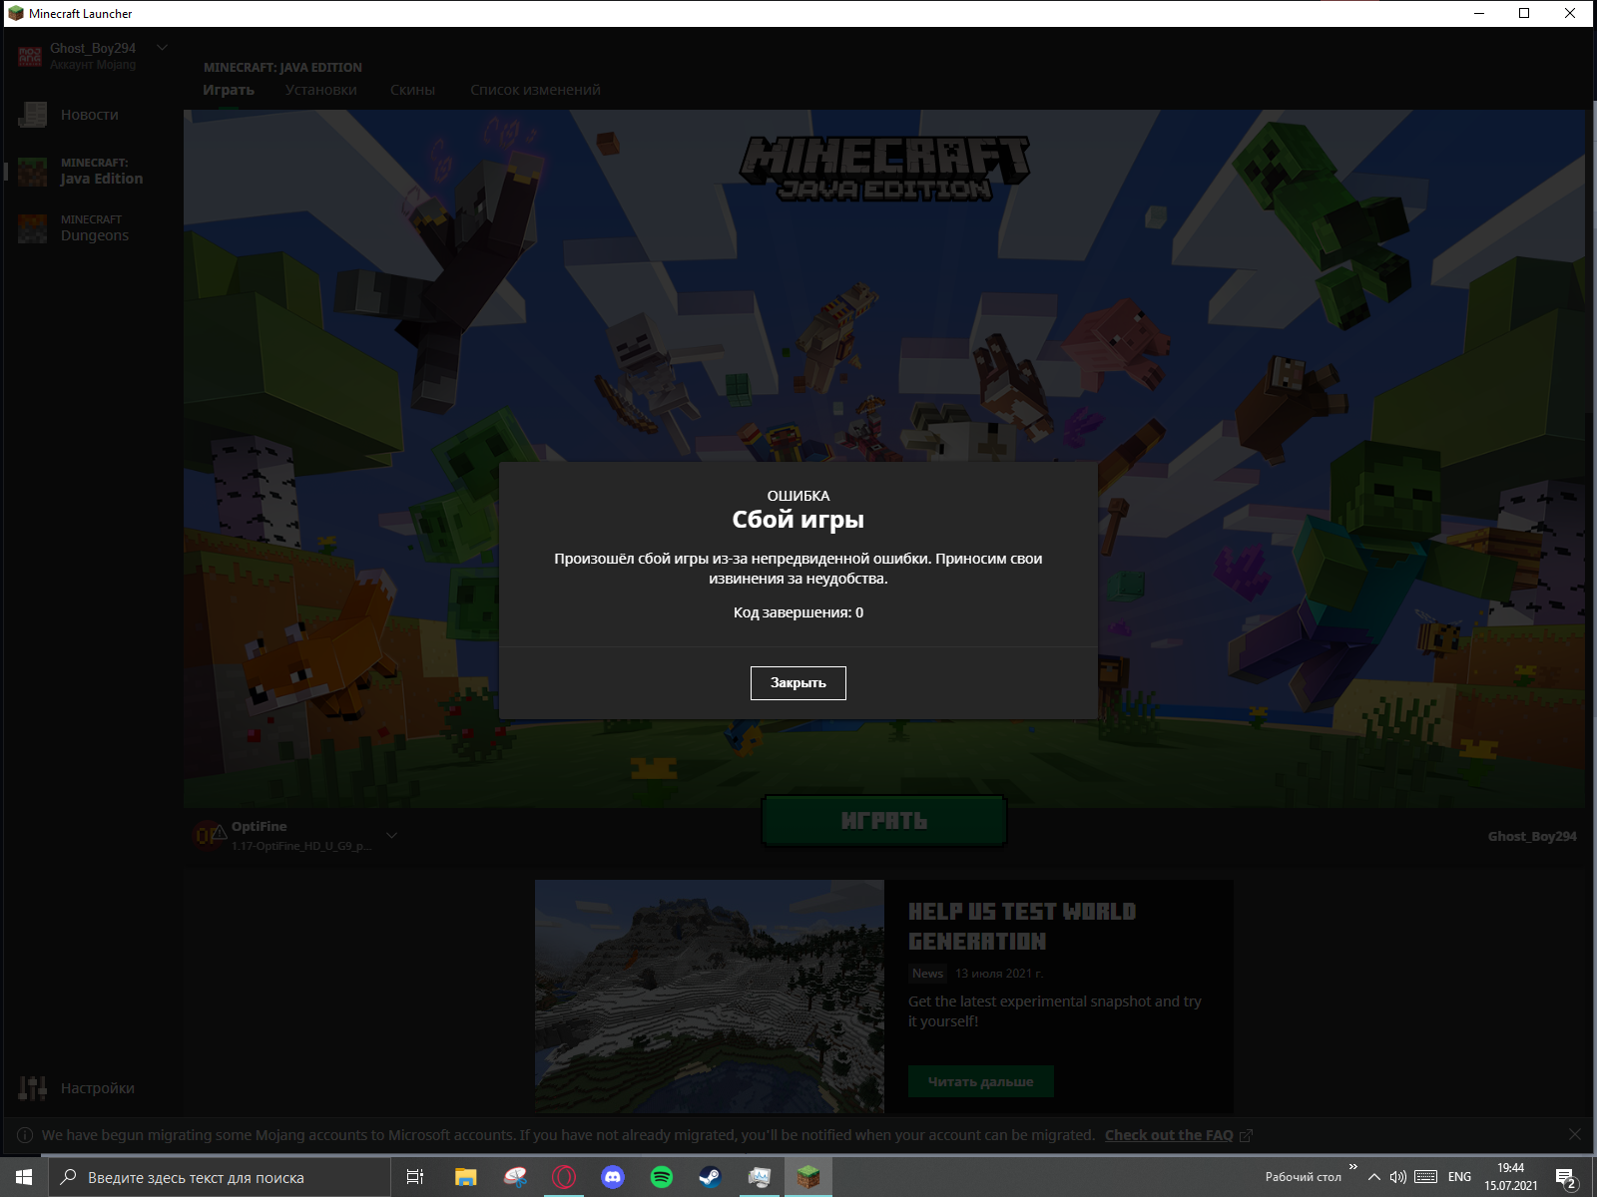Image resolution: width=1597 pixels, height=1197 pixels.
Task: Select the Minecraft Dungeons icon in sidebar
Action: tap(32, 228)
